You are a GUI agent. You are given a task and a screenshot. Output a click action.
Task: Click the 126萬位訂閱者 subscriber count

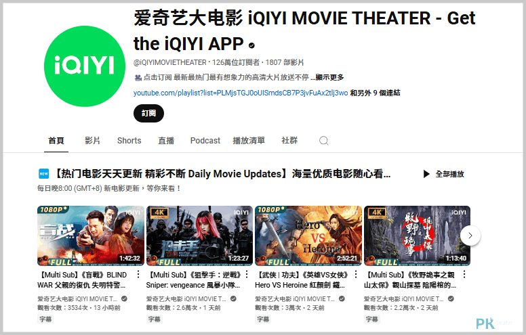(x=236, y=62)
